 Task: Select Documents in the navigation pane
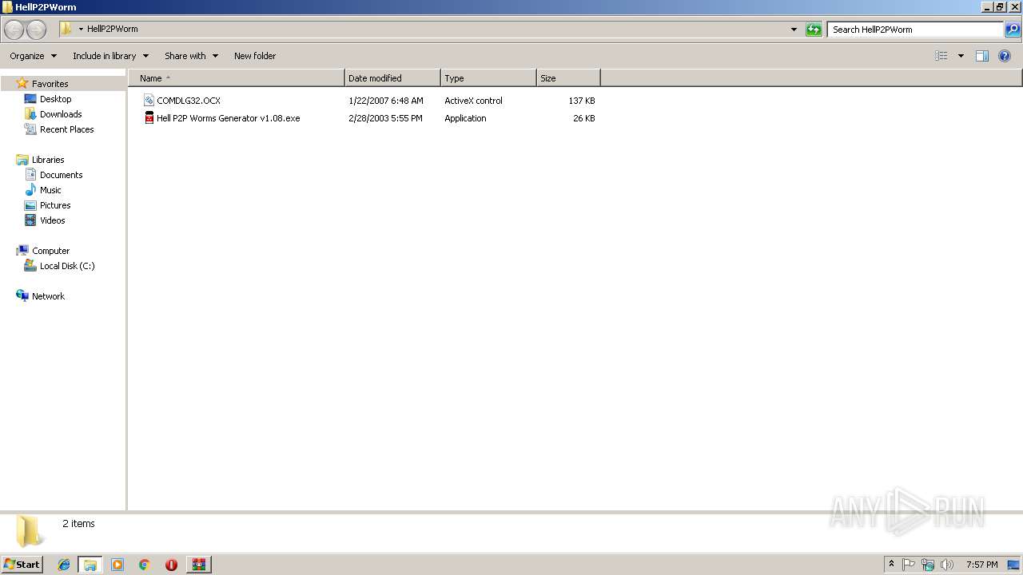(61, 175)
